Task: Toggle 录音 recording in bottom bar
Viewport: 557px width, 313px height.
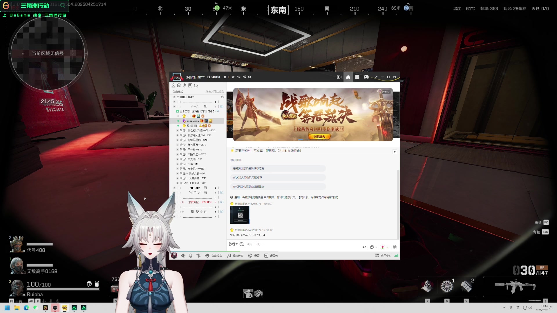Action: click(x=254, y=256)
